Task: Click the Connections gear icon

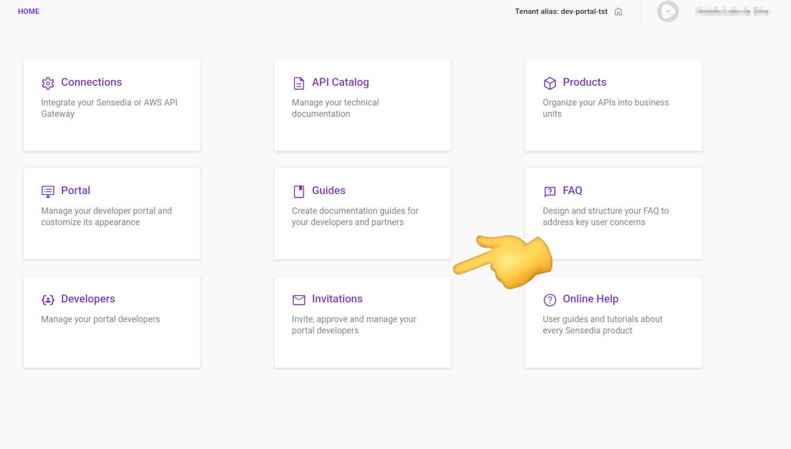Action: click(48, 83)
